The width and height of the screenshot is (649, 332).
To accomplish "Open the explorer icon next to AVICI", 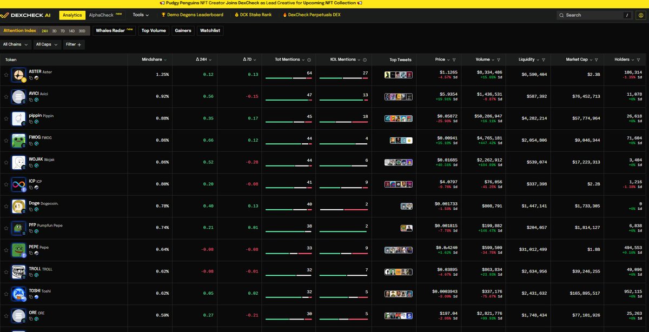I will pos(36,100).
